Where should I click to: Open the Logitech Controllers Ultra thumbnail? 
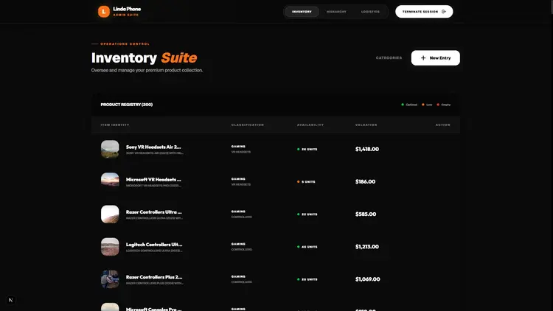coord(110,246)
